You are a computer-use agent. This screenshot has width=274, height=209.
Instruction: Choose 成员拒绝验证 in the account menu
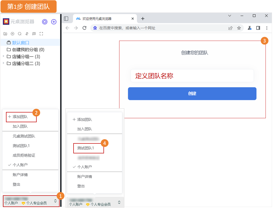click(x=24, y=155)
